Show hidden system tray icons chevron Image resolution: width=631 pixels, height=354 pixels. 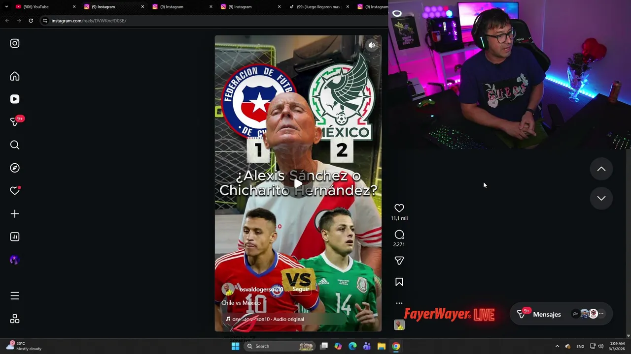coord(558,346)
